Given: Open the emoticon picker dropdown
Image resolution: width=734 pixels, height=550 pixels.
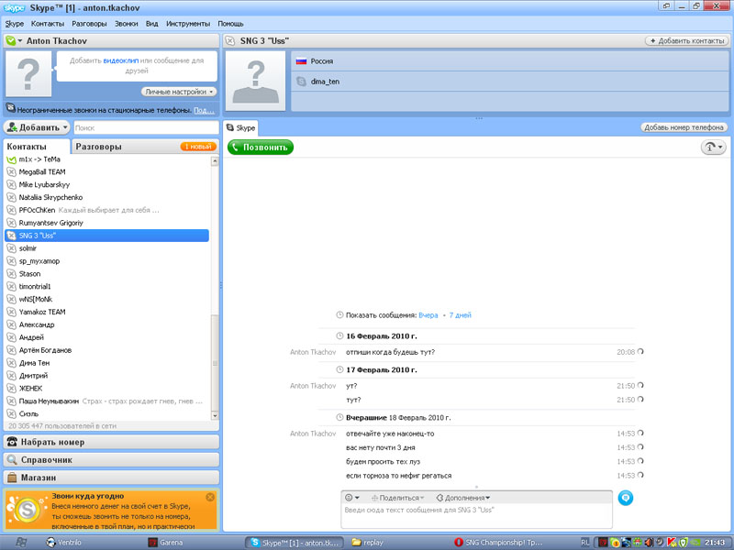Looking at the screenshot, I should pyautogui.click(x=352, y=498).
